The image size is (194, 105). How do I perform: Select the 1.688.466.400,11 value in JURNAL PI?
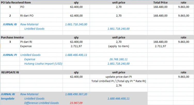point(76,55)
